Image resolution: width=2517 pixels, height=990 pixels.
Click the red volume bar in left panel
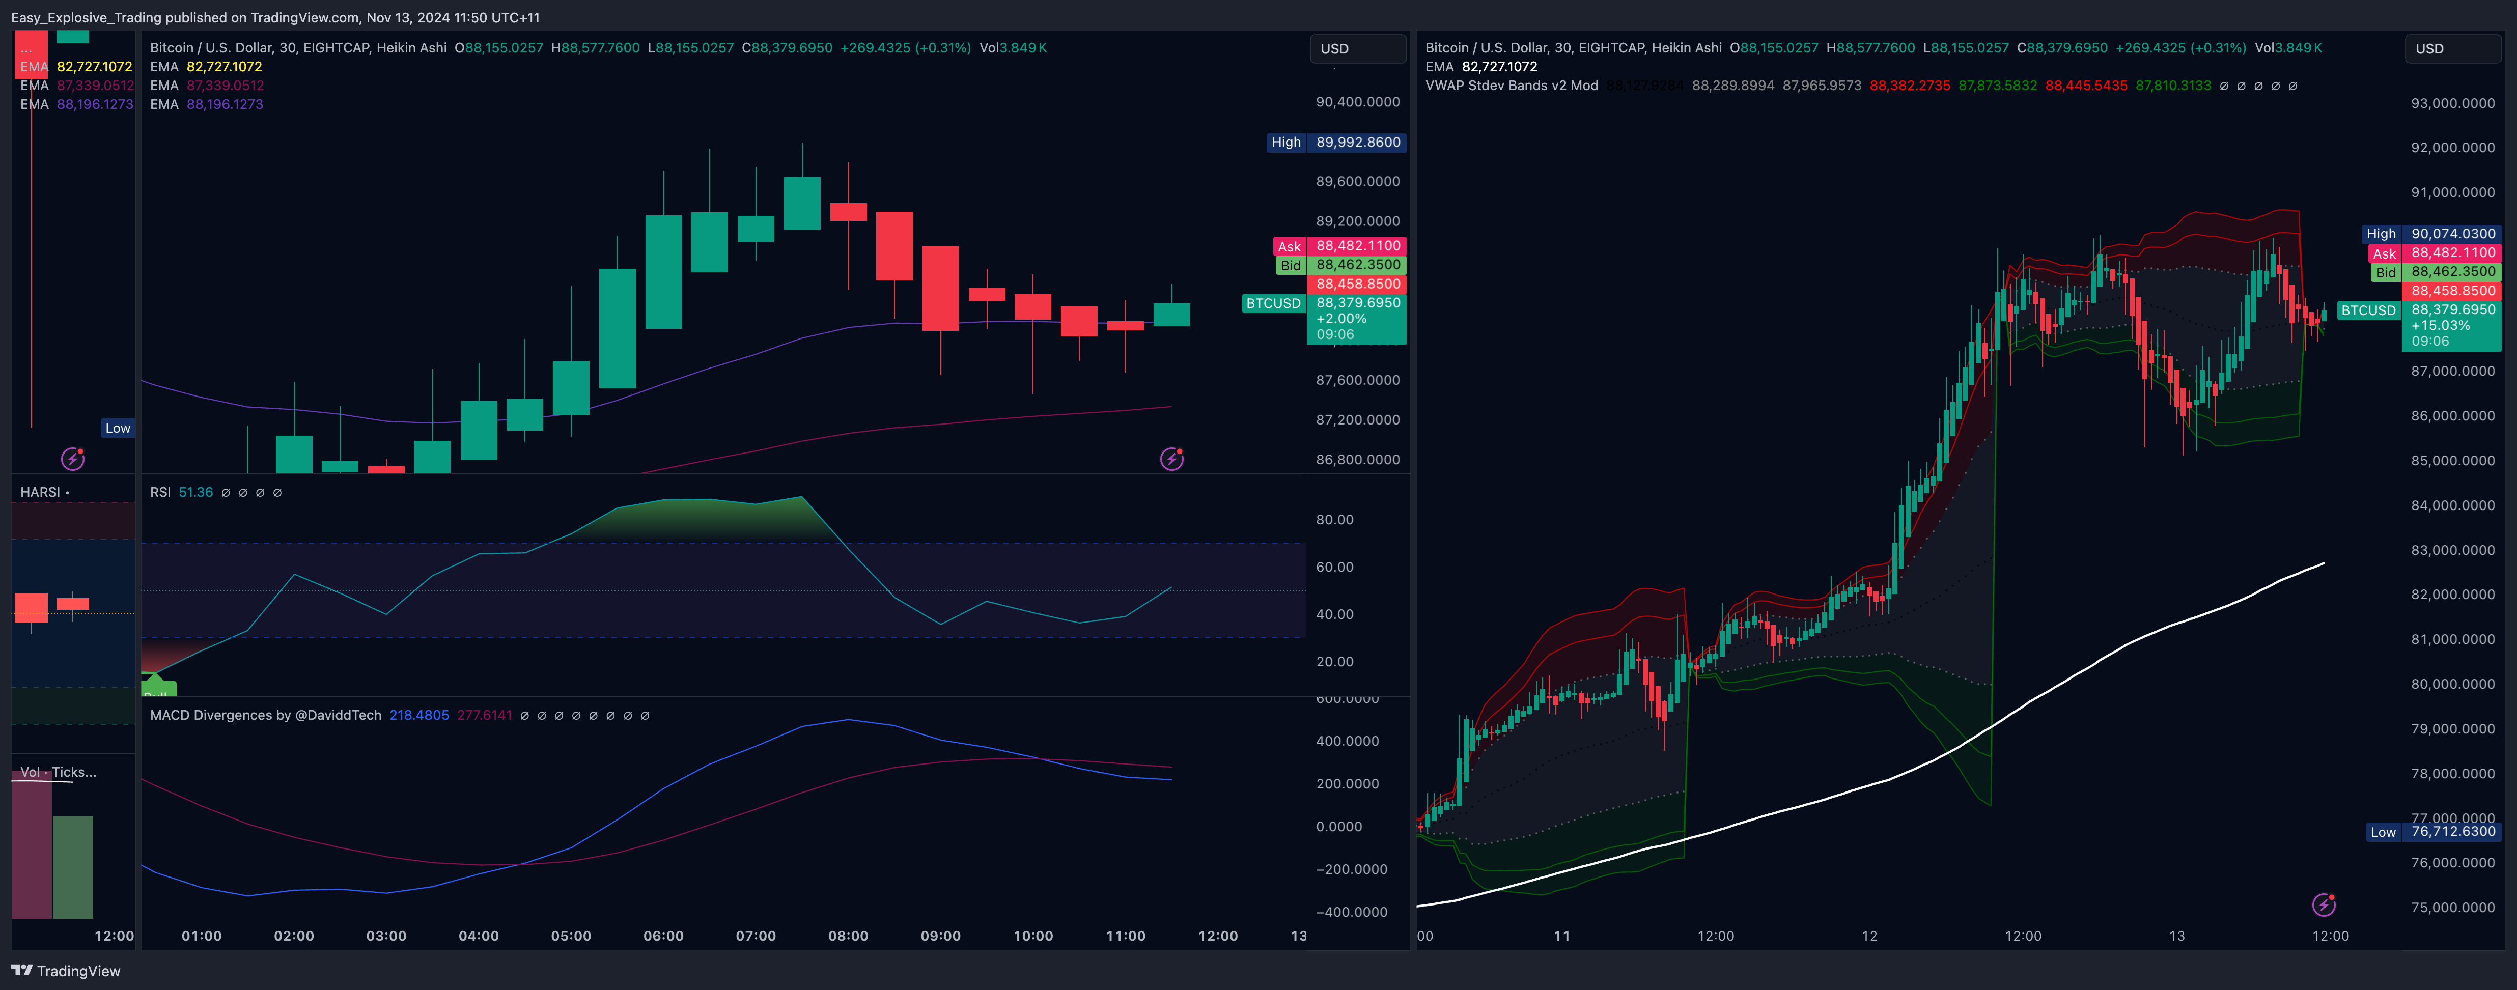[31, 844]
